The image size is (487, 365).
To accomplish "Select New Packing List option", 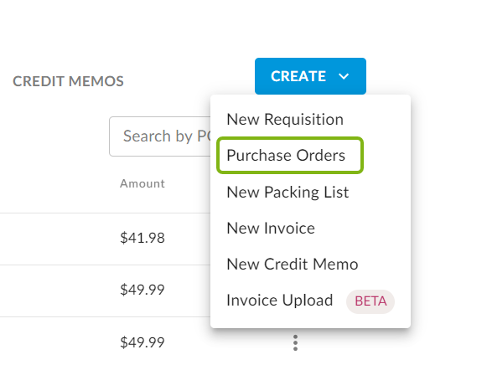I will coord(288,193).
